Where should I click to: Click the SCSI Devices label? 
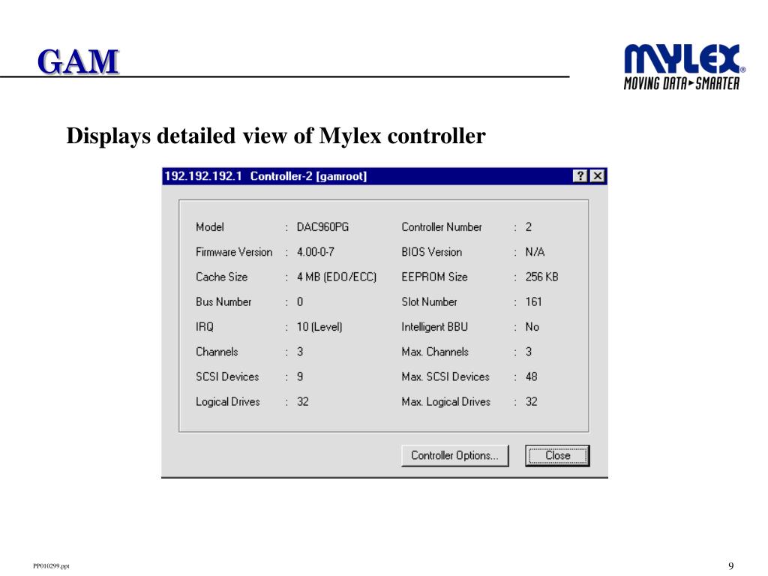pyautogui.click(x=227, y=376)
